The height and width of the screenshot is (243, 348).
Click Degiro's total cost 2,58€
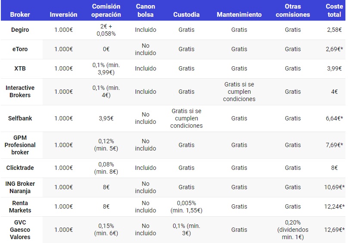tap(334, 30)
